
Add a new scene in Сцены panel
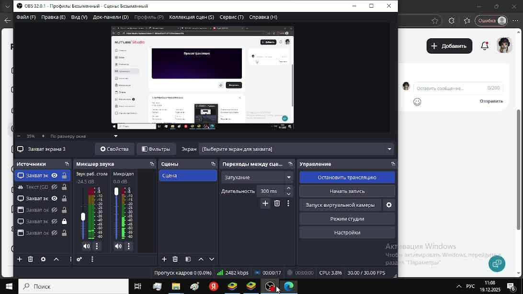point(164,259)
